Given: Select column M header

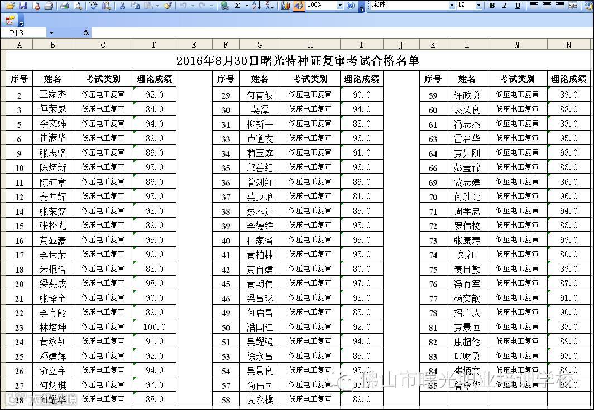Looking at the screenshot, I should (x=517, y=45).
